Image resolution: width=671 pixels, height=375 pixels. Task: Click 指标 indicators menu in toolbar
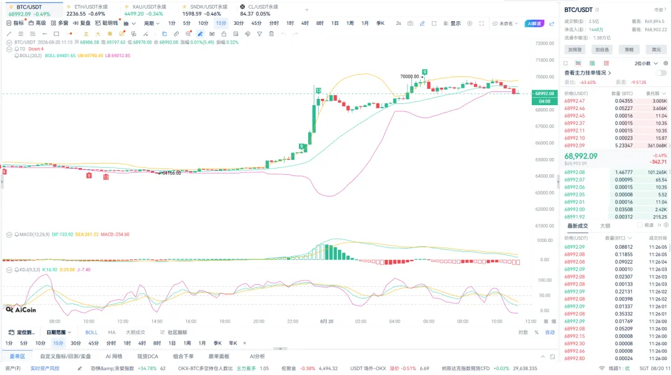pos(16,24)
